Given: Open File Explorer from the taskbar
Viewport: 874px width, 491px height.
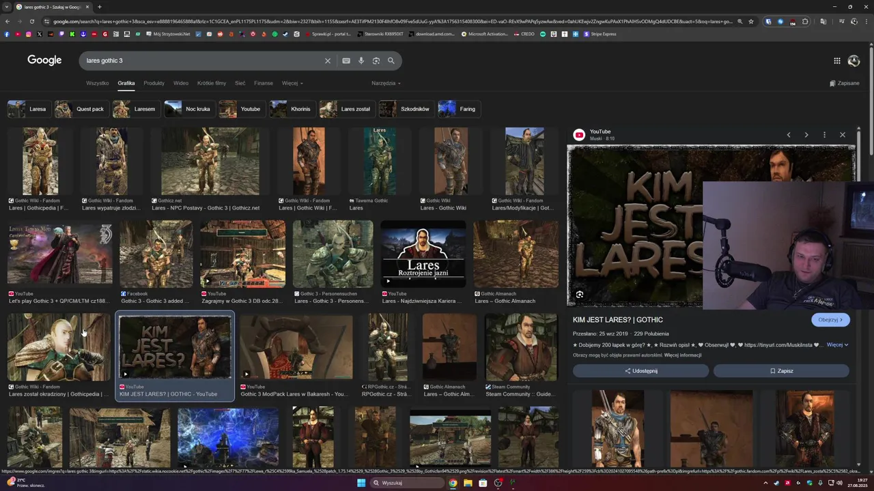Looking at the screenshot, I should (468, 483).
